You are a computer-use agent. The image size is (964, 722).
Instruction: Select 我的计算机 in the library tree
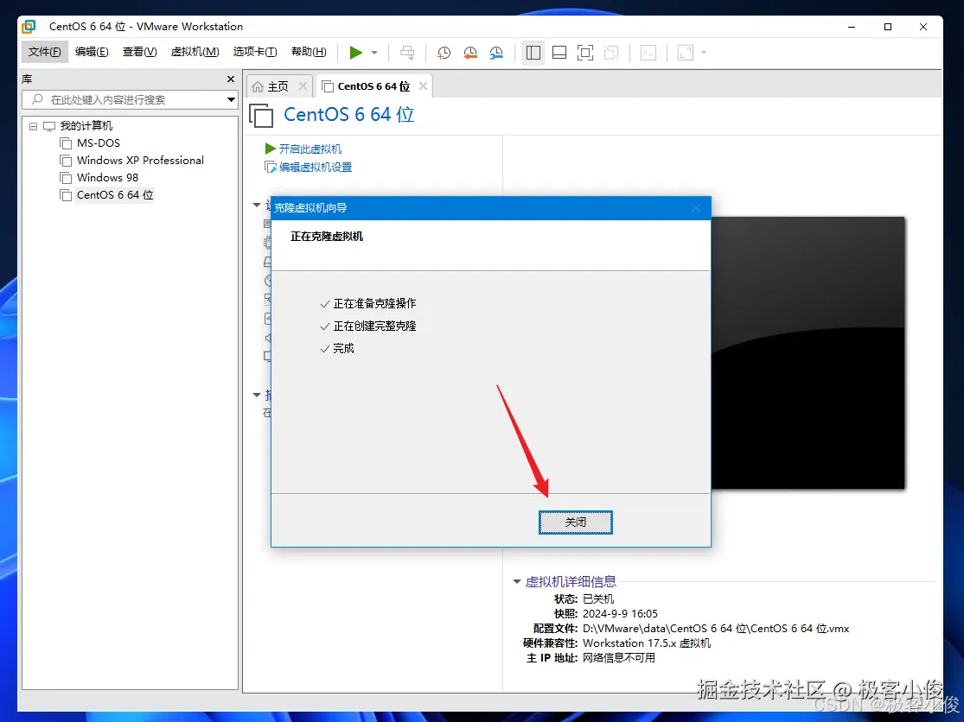click(x=86, y=126)
